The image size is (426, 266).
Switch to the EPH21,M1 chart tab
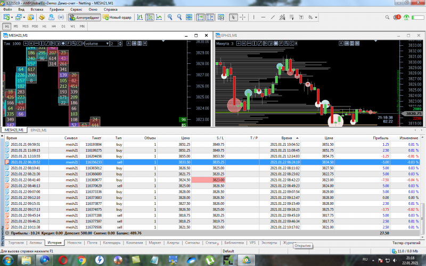click(x=38, y=130)
